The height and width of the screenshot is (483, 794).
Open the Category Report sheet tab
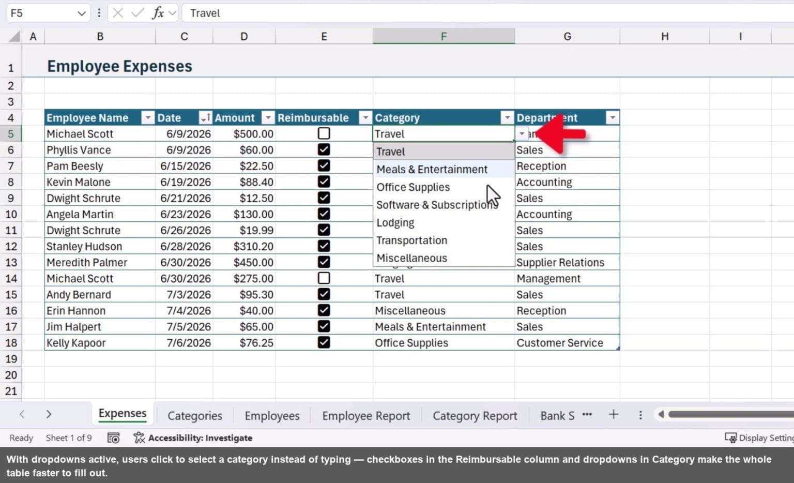tap(475, 416)
